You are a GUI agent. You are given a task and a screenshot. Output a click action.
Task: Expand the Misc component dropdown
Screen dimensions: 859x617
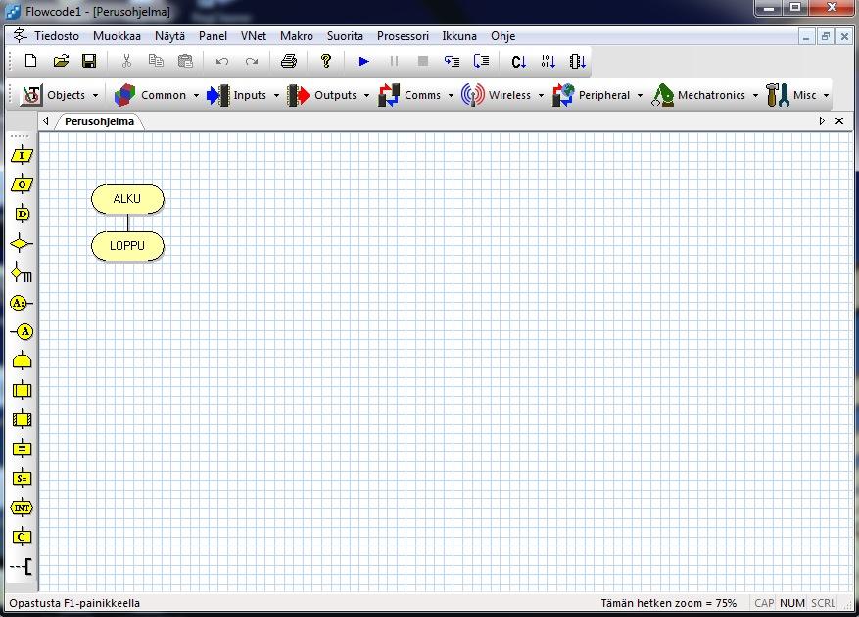(826, 95)
